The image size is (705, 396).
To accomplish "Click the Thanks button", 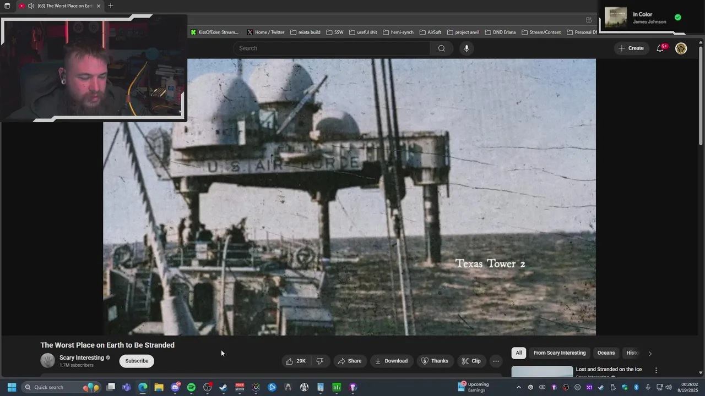I will 435,361.
